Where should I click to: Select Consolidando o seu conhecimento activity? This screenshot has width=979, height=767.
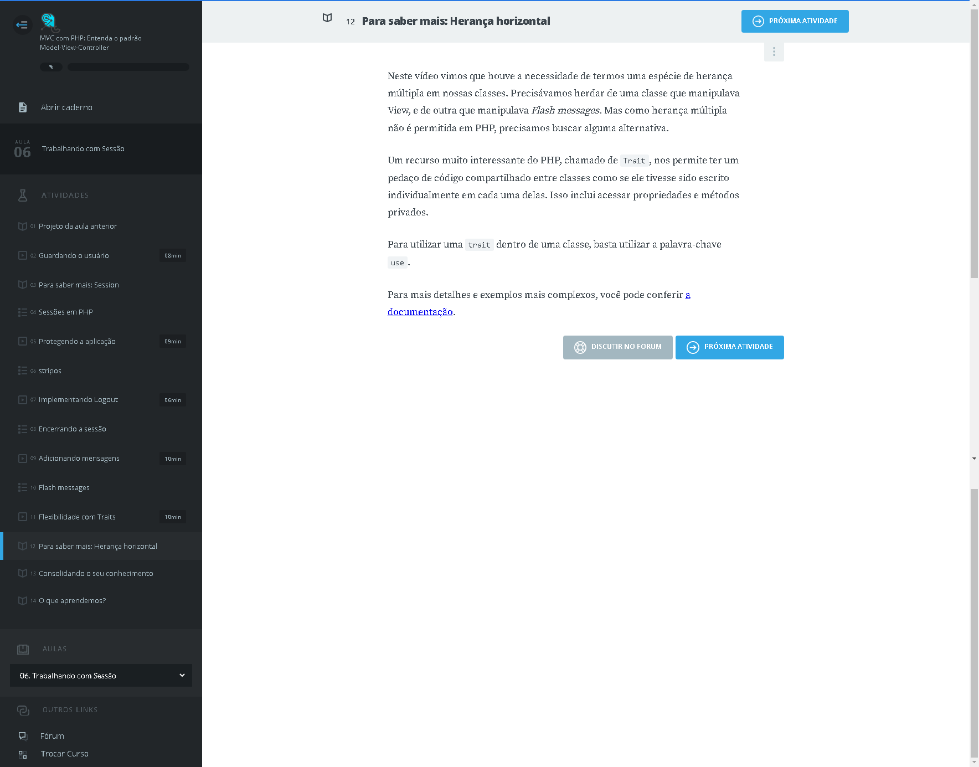pos(96,573)
